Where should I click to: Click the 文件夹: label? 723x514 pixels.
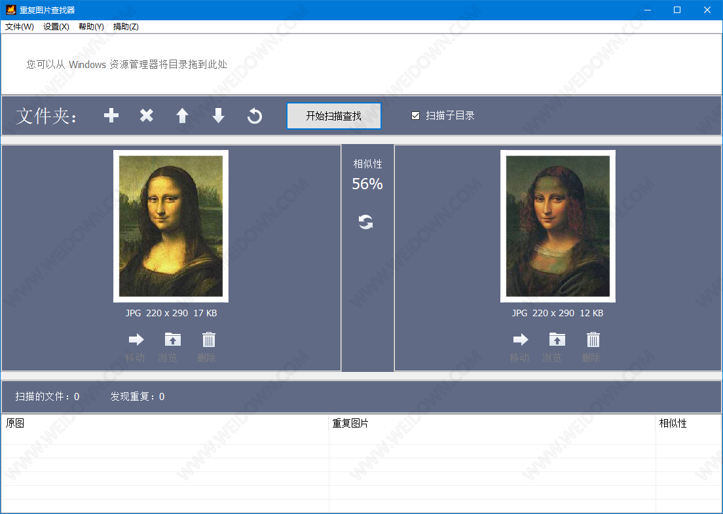pos(46,116)
